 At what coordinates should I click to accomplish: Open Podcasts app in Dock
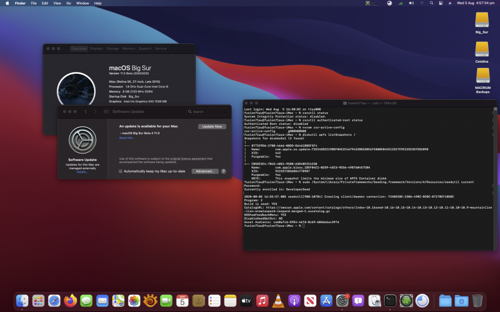(294, 301)
